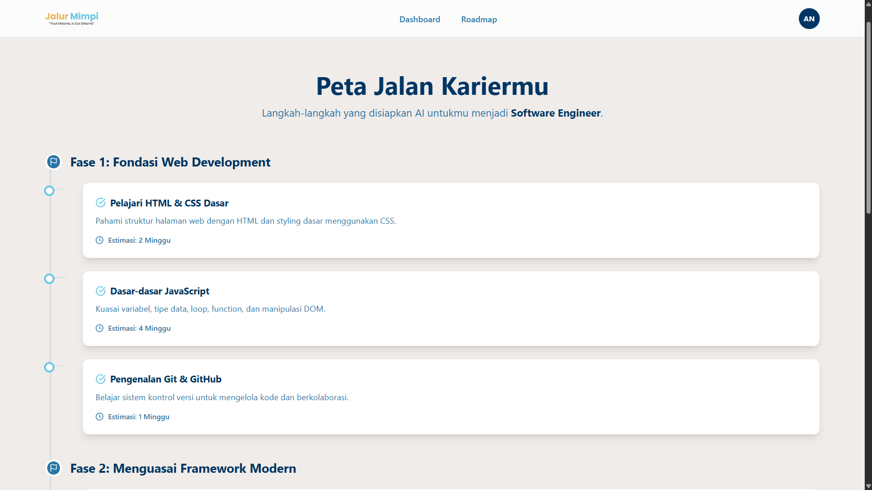Viewport: 872px width, 490px height.
Task: Click the Fase 2 flag icon
Action: (x=54, y=468)
